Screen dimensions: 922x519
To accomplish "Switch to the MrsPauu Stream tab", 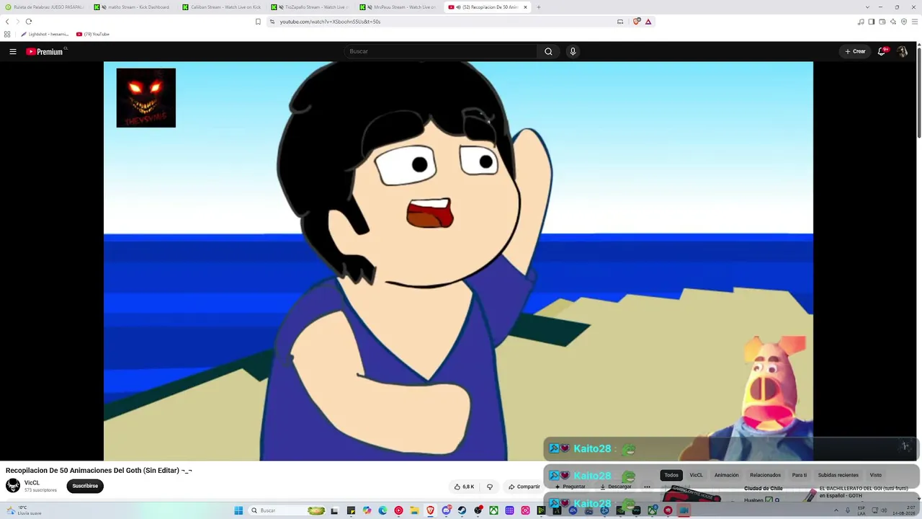I will [x=399, y=7].
